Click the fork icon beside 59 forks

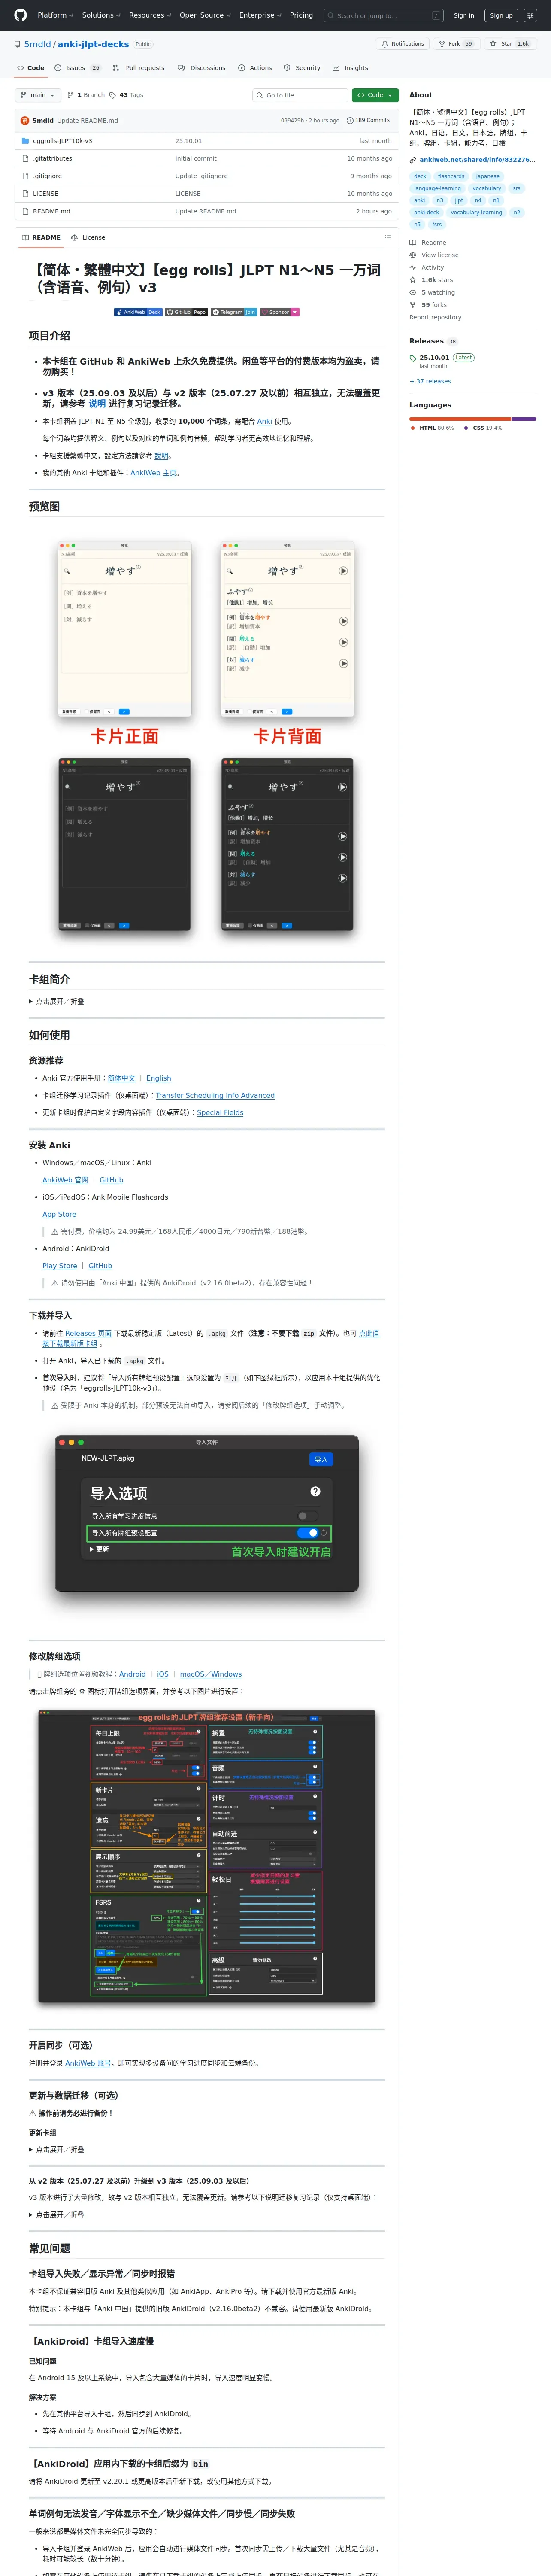[413, 305]
